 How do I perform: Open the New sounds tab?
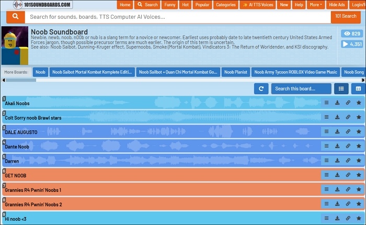[284, 5]
